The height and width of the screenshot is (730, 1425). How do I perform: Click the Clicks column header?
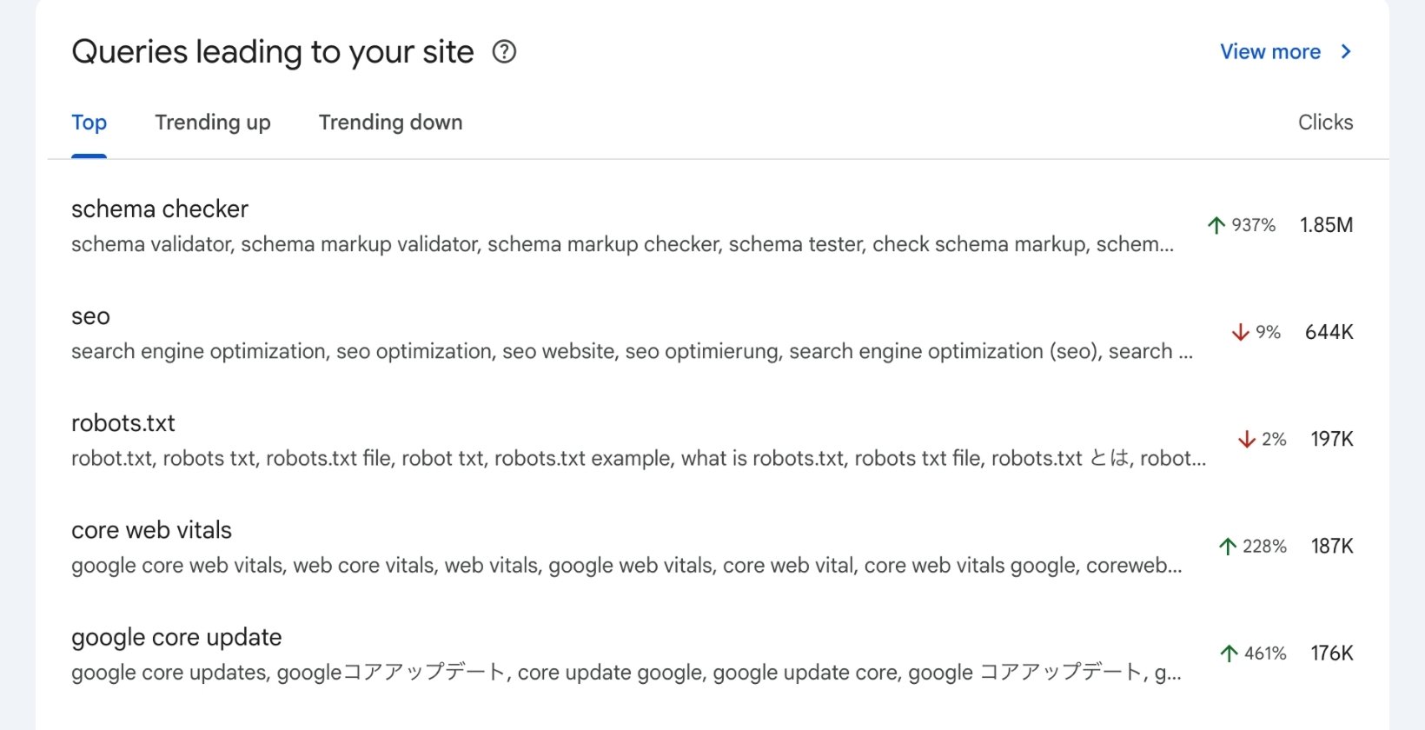coord(1325,123)
